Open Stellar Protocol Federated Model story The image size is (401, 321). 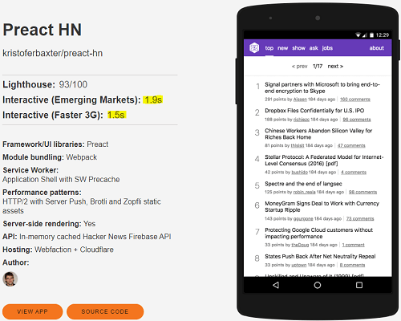(x=324, y=160)
